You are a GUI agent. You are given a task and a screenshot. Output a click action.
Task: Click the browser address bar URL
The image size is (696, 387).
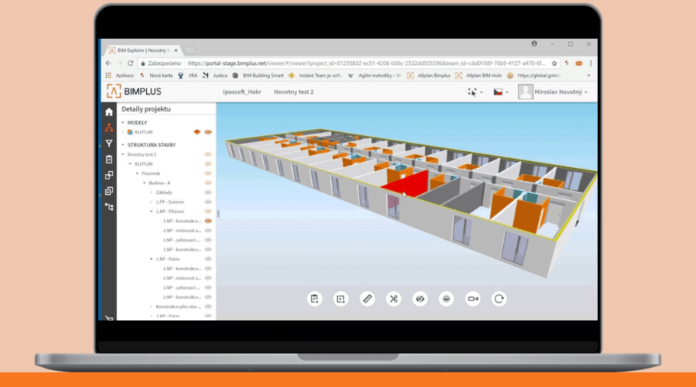[x=363, y=63]
